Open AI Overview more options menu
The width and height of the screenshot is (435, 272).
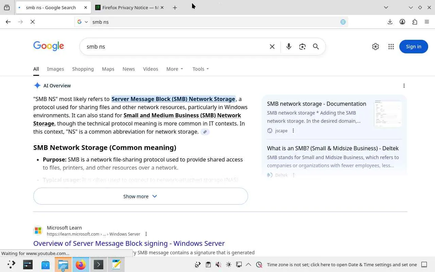(x=404, y=86)
